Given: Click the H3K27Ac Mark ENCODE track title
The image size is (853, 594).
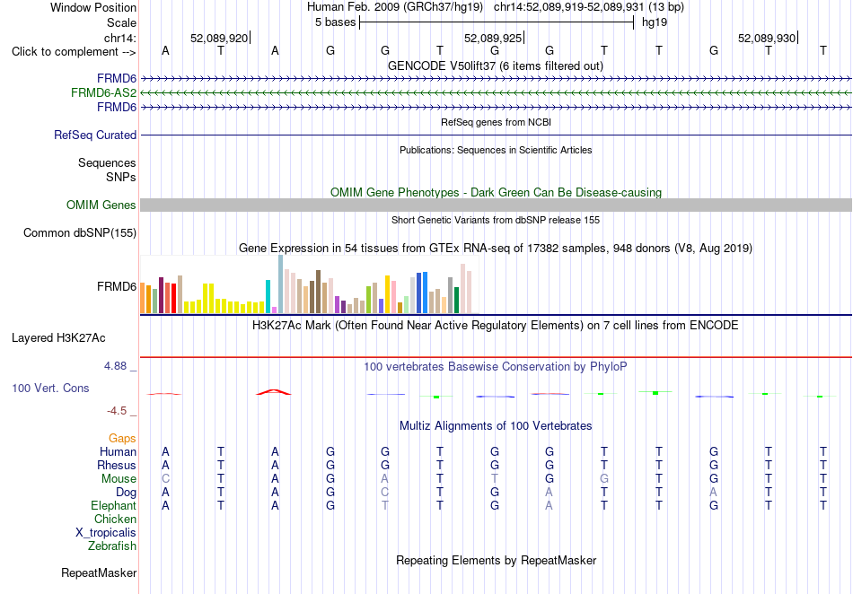Looking at the screenshot, I should coord(495,326).
